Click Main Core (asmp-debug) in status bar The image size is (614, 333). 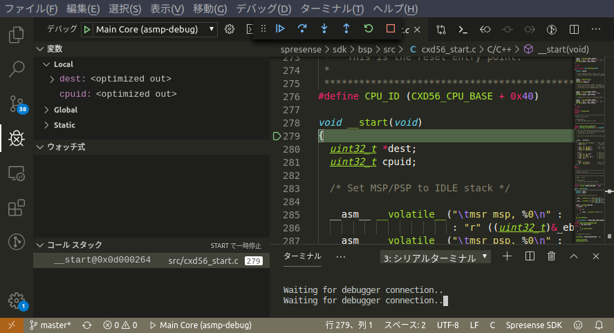tap(201, 325)
